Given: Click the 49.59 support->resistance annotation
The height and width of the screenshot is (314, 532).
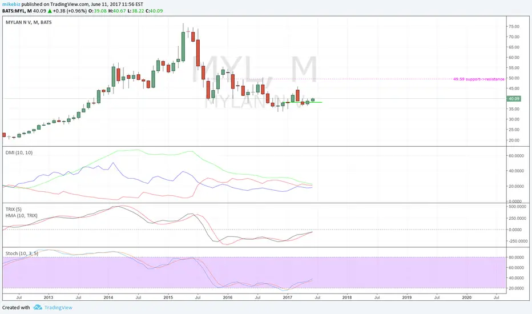Looking at the screenshot, I should point(478,79).
